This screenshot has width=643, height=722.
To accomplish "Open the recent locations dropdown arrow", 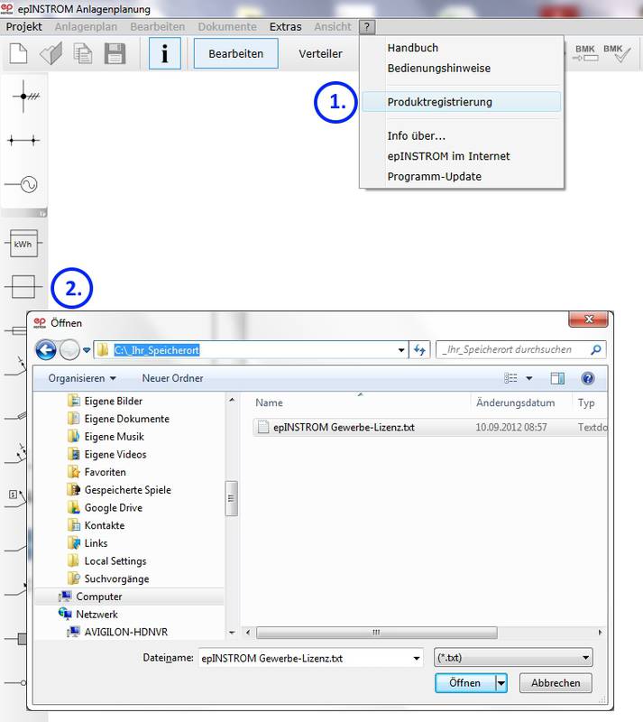I will click(x=87, y=350).
